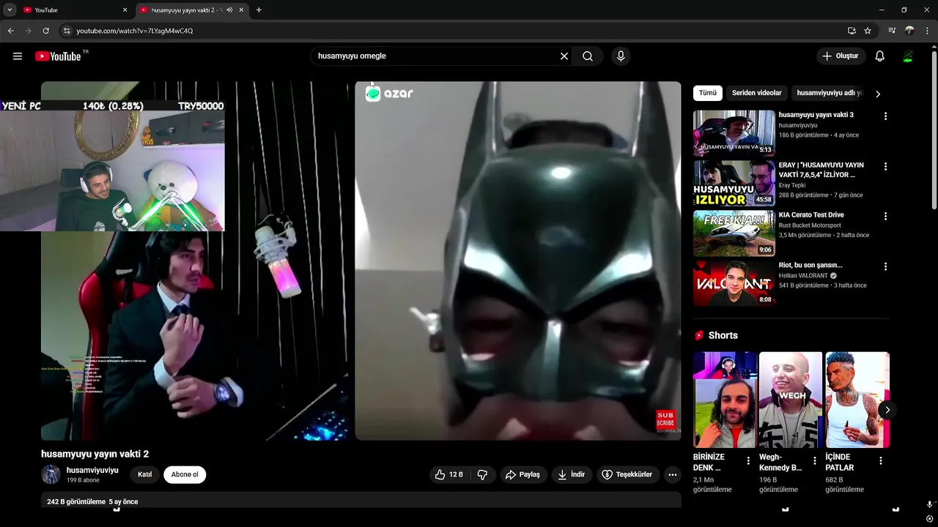Open options for BİRİNİZE DENK short

point(748,461)
